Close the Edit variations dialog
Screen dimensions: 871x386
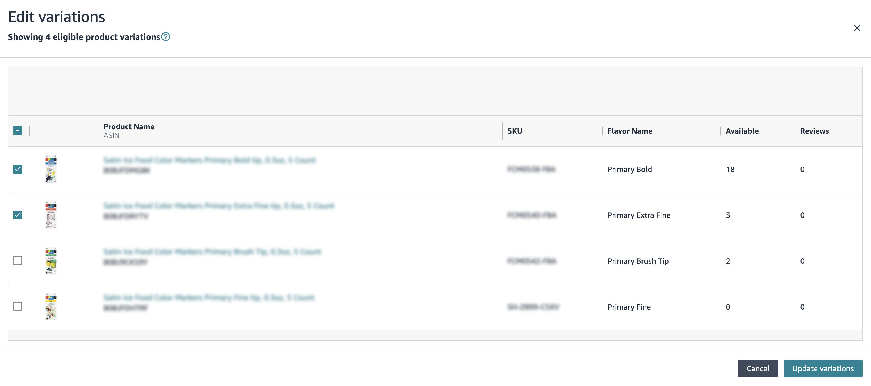[x=857, y=28]
